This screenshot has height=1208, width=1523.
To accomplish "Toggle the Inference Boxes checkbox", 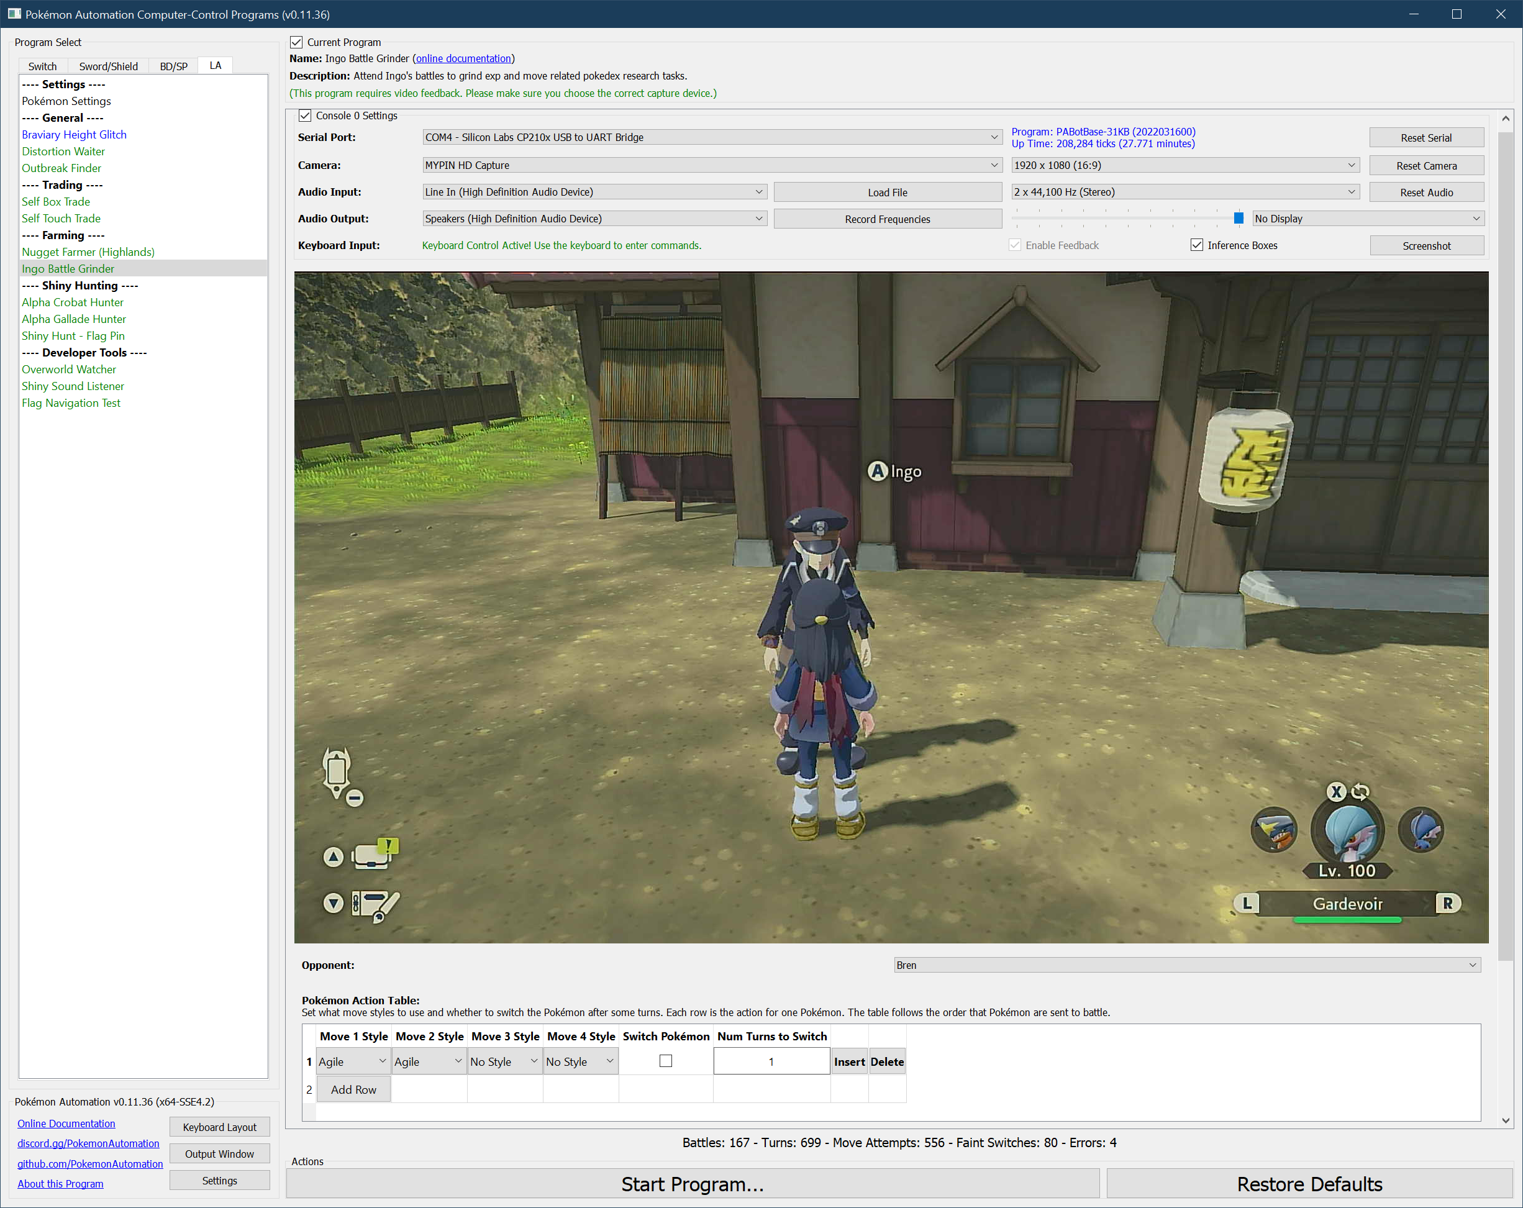I will (x=1197, y=245).
